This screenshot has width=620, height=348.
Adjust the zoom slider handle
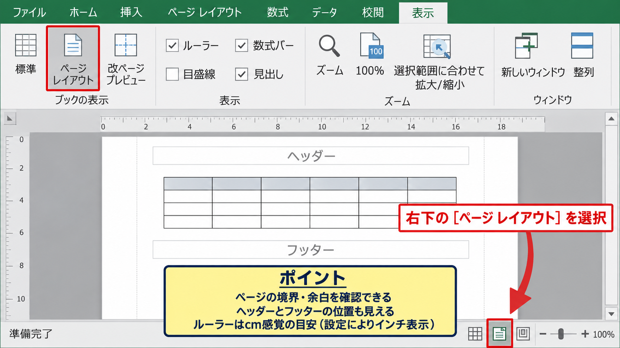[x=561, y=334]
